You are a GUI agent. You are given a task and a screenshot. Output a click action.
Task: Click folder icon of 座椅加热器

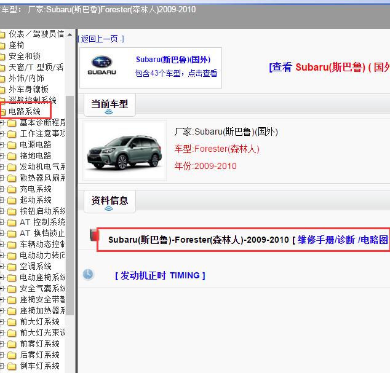pos(12,311)
